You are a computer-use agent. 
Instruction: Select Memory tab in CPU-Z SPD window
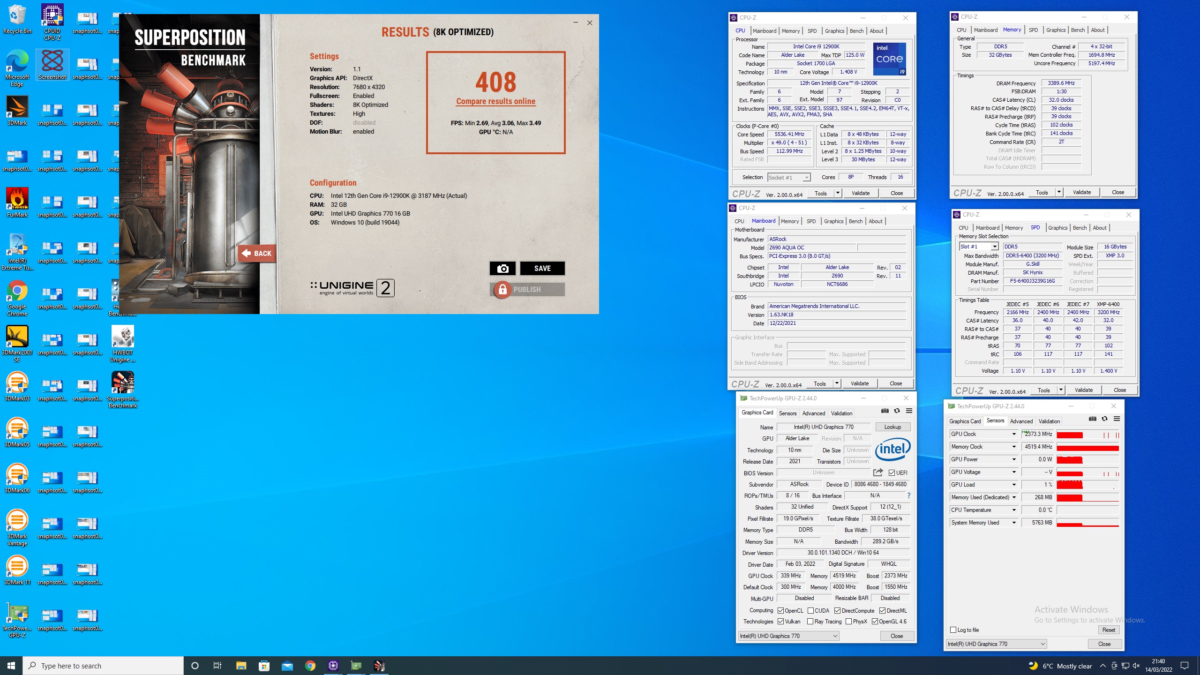pyautogui.click(x=1014, y=228)
